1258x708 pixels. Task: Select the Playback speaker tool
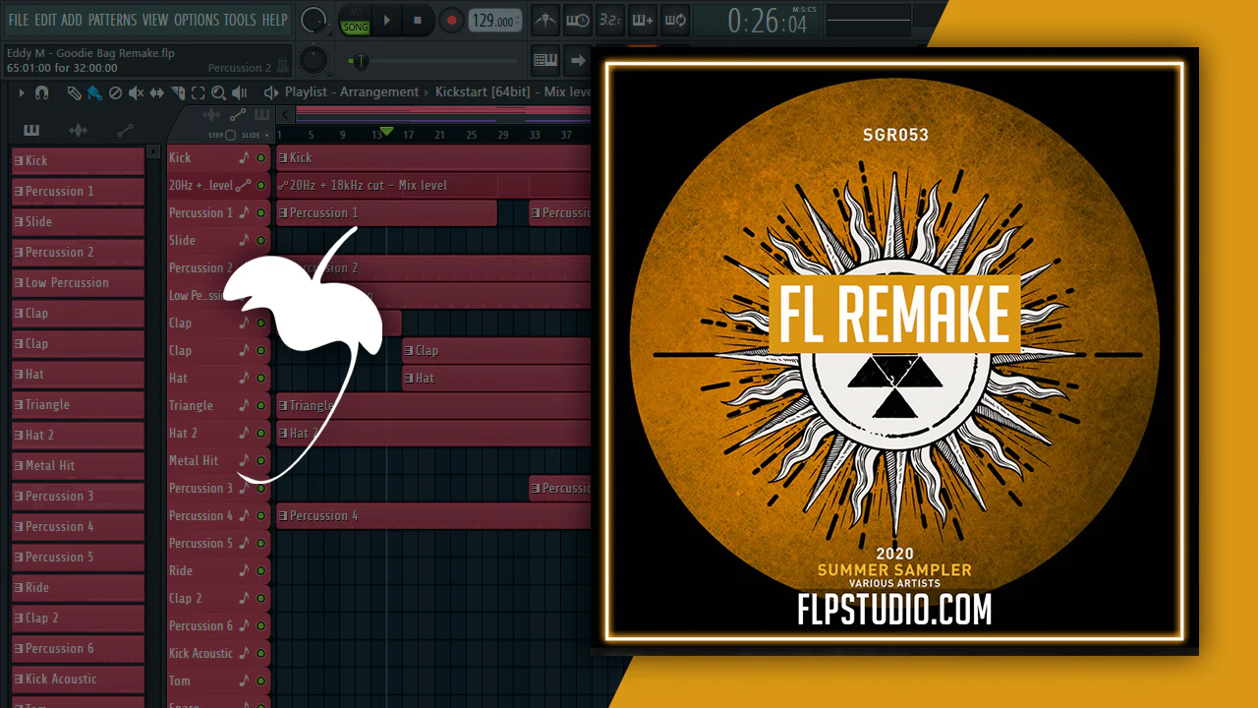pos(239,92)
